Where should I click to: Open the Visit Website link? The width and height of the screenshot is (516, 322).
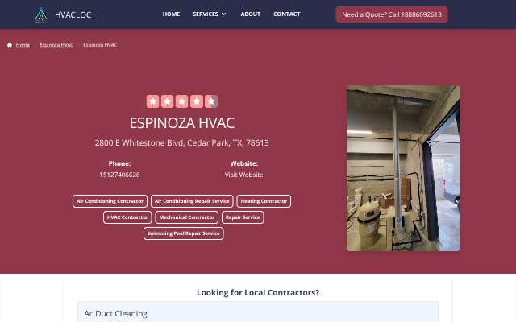coord(243,175)
